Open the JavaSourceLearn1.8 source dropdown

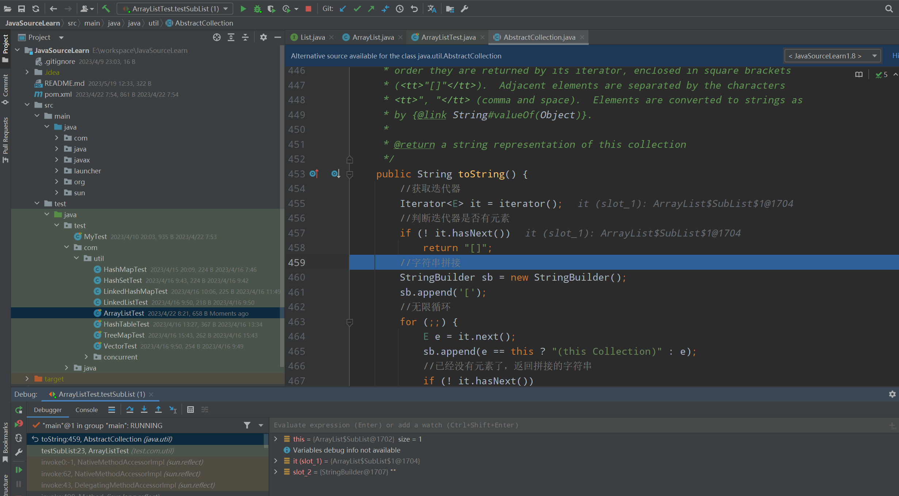833,56
